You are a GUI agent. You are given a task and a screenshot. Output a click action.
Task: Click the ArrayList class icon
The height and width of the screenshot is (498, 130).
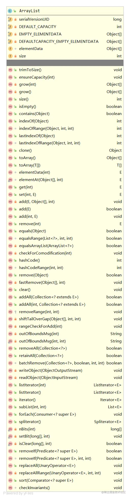(10, 11)
